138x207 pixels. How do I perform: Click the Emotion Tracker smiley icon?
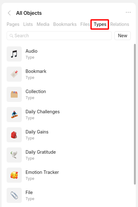point(14,175)
